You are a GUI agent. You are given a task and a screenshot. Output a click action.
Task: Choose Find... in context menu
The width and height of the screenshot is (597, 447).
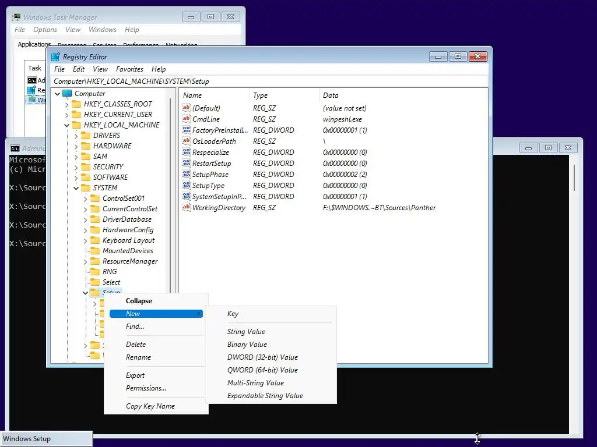pyautogui.click(x=135, y=327)
